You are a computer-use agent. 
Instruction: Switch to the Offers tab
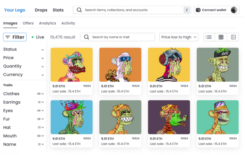click(x=28, y=23)
